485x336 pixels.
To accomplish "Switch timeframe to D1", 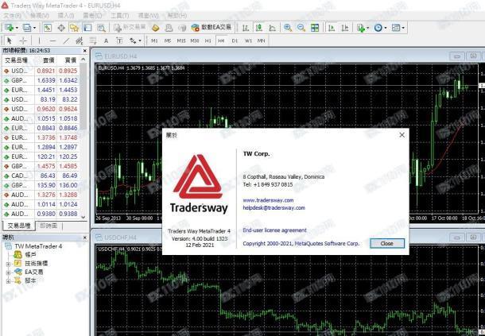I will coord(235,41).
